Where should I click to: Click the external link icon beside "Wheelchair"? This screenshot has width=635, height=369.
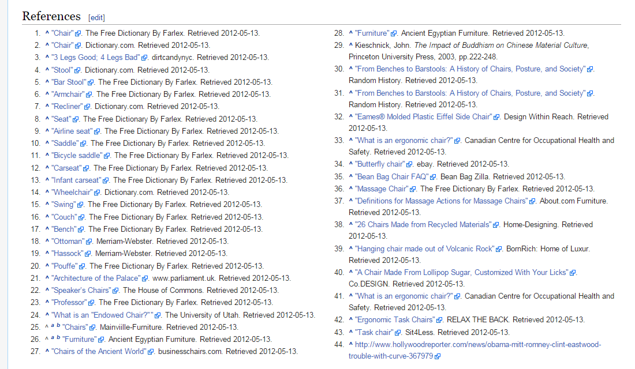tap(99, 193)
